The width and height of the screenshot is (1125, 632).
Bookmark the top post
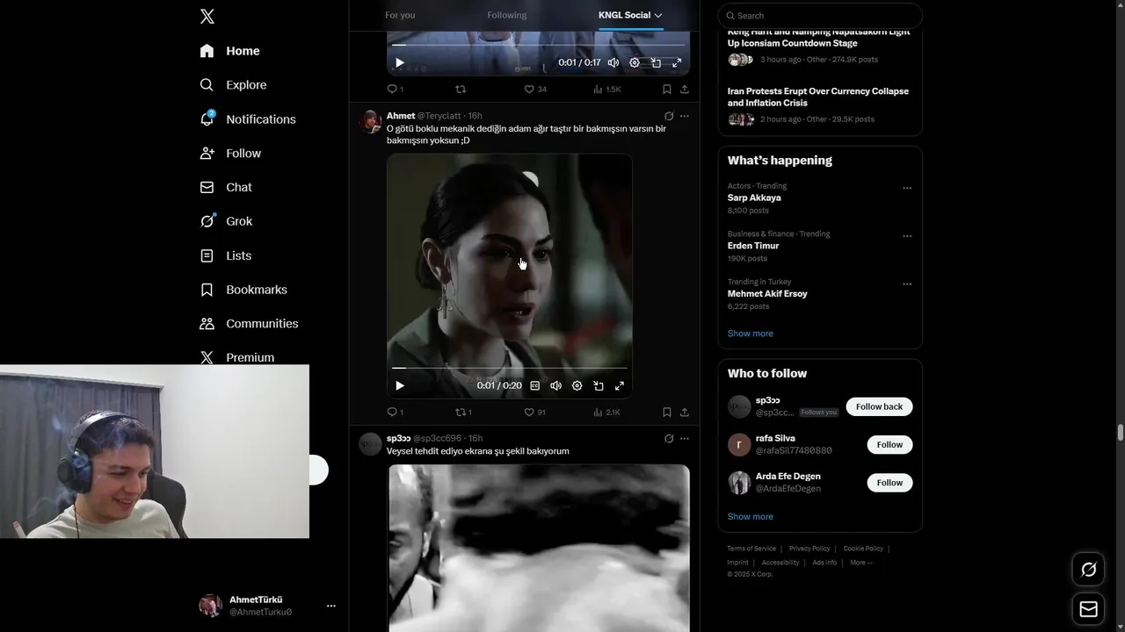pyautogui.click(x=666, y=90)
